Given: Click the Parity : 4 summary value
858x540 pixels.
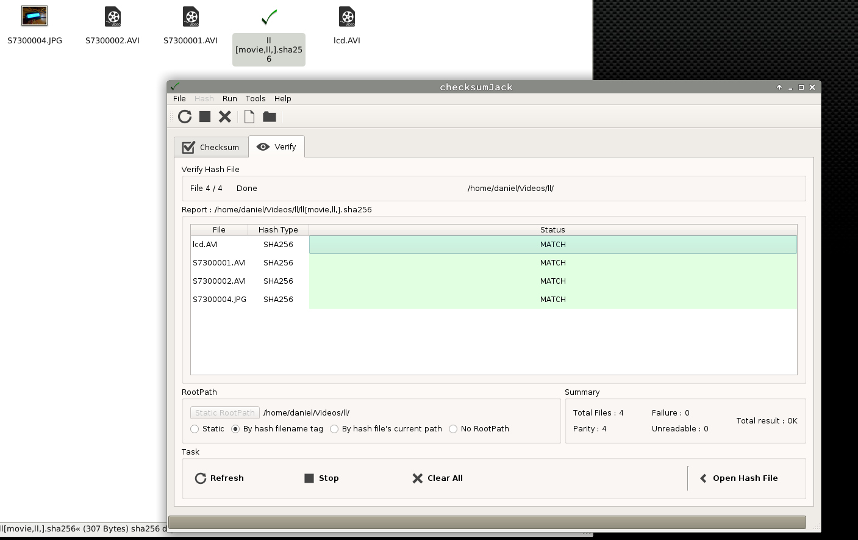Looking at the screenshot, I should [x=590, y=429].
